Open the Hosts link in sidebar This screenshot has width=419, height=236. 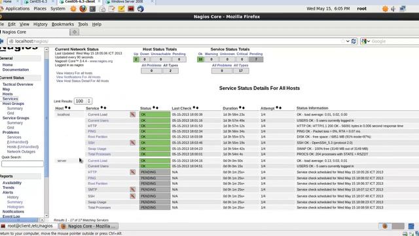[x=7, y=94]
